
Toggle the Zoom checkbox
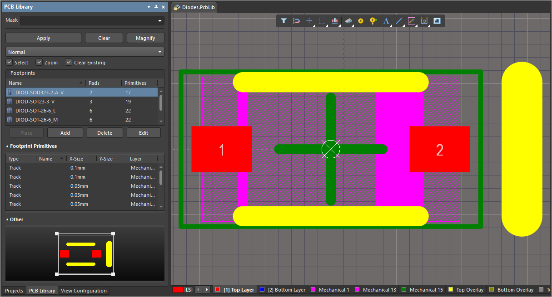click(39, 63)
